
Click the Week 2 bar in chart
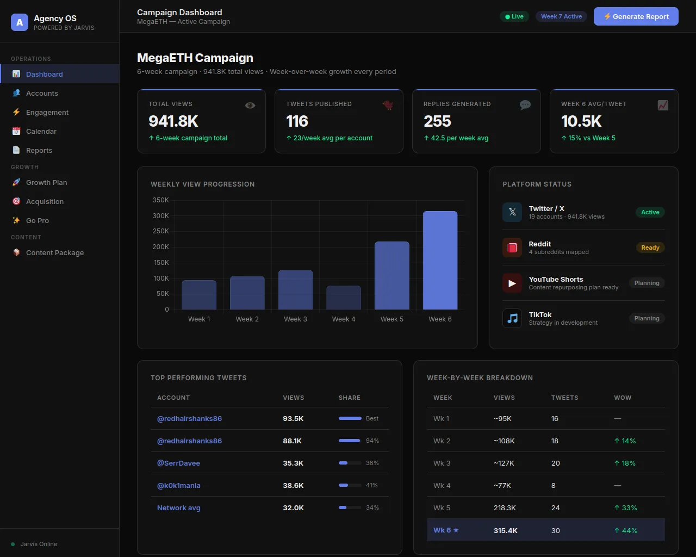coord(247,293)
